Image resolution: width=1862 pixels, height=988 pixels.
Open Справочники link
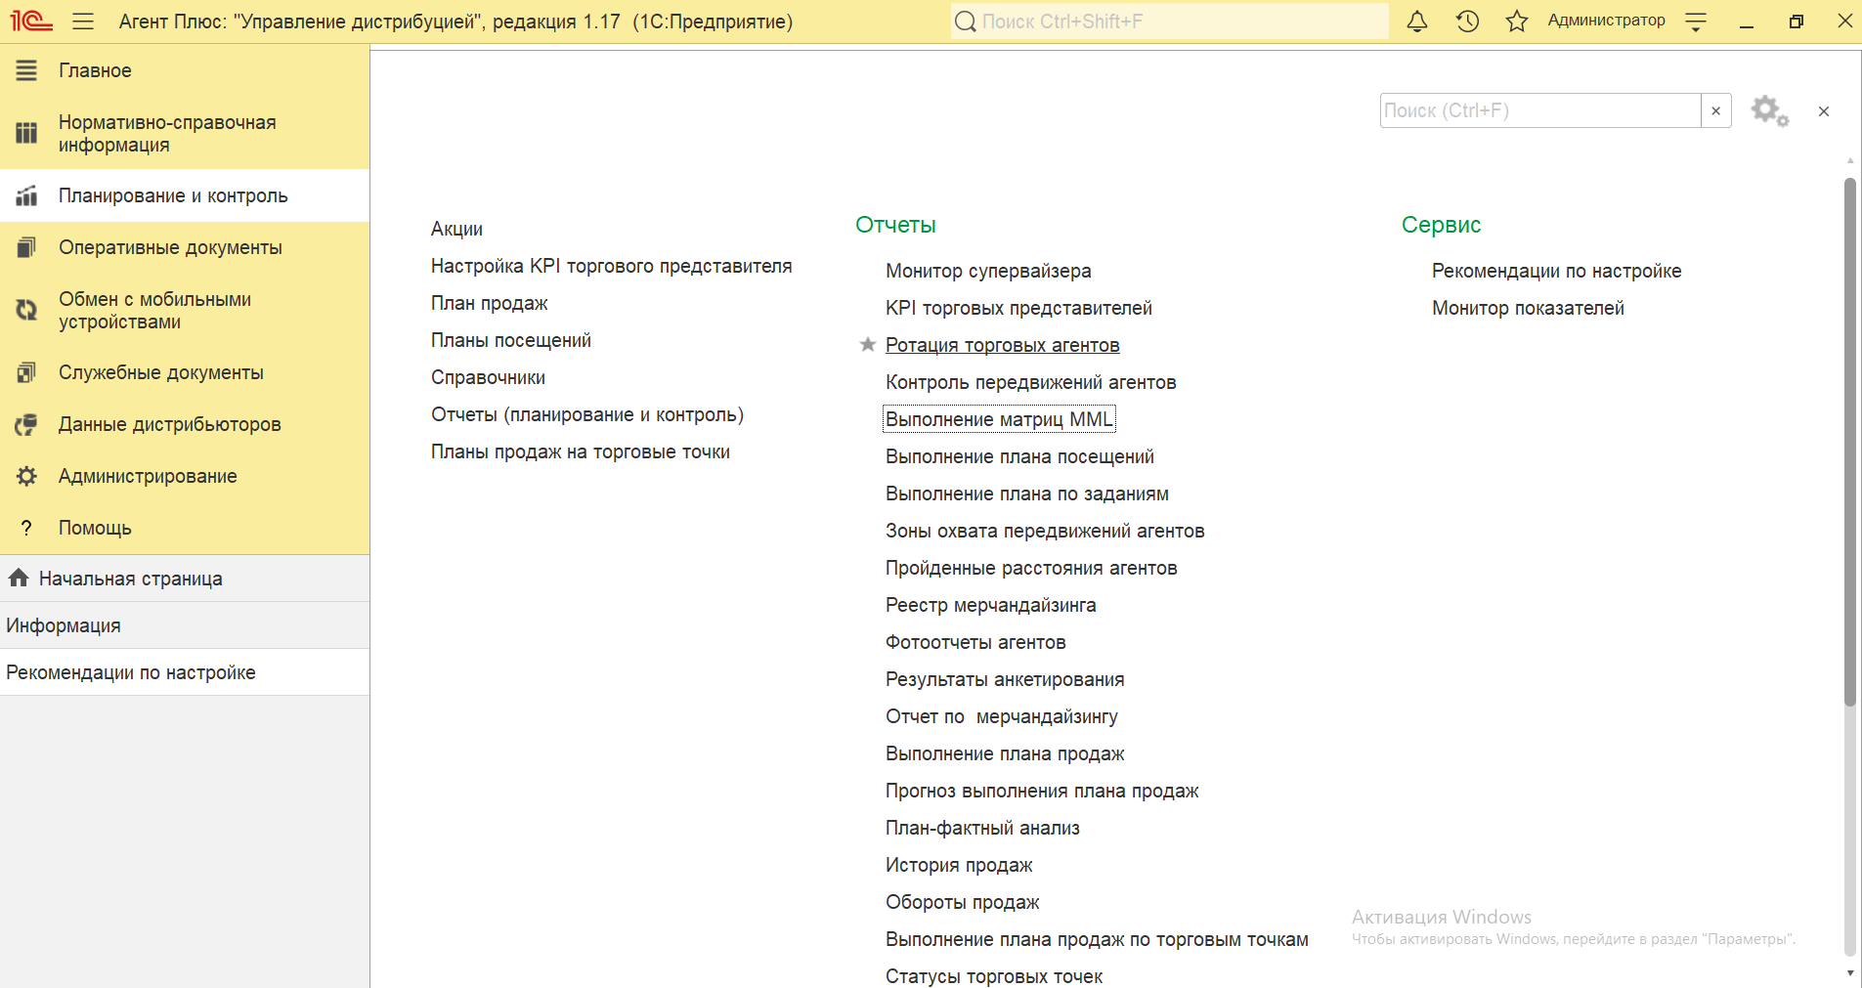[x=488, y=377]
